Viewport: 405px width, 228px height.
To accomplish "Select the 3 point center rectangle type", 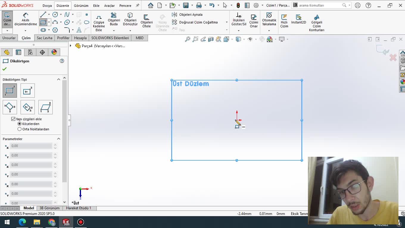I will click(28, 107).
